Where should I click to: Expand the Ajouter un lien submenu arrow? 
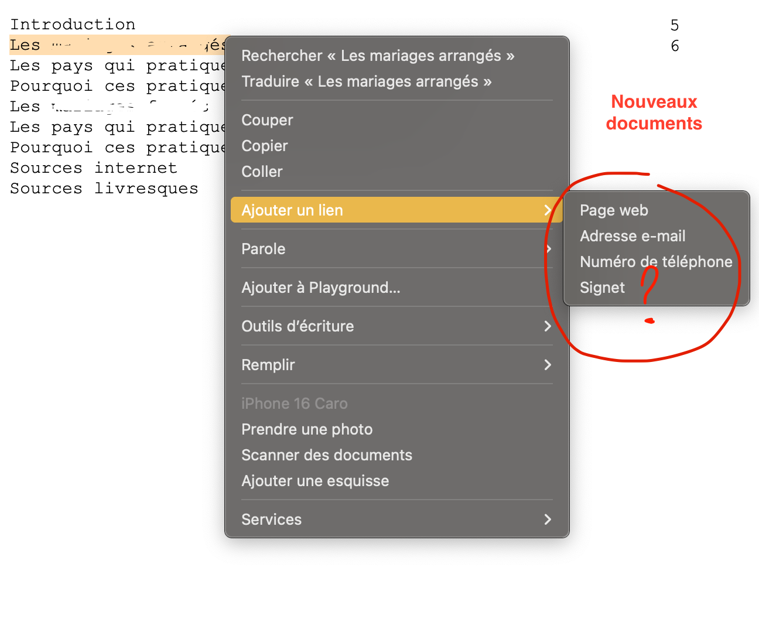point(547,210)
